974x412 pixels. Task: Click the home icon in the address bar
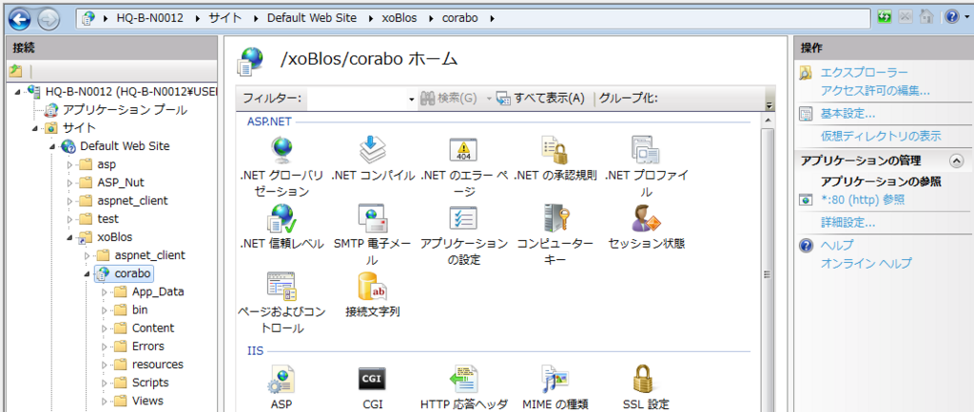pos(926,18)
